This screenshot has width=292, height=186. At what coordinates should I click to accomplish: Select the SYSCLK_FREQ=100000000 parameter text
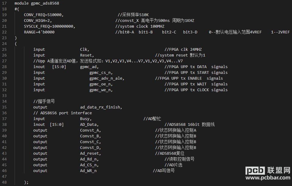pos(49,26)
